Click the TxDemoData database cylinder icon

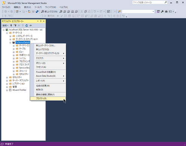(x=14, y=43)
